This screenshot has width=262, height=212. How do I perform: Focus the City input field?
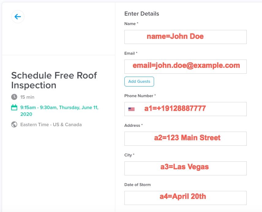186,168
